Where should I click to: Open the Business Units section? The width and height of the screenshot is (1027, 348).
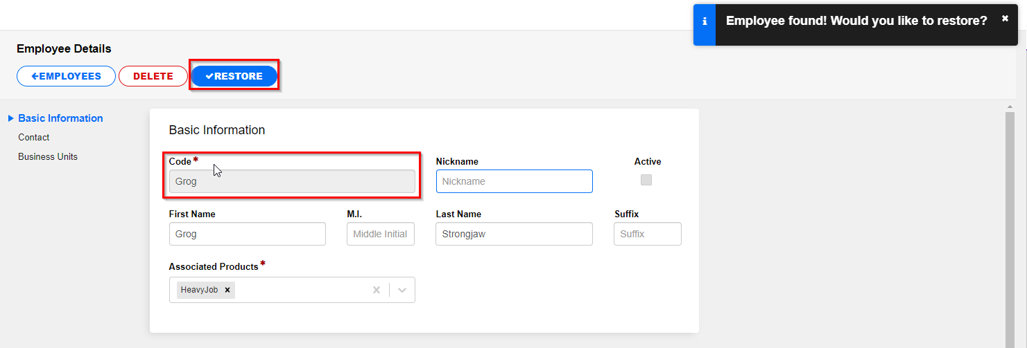(x=48, y=157)
